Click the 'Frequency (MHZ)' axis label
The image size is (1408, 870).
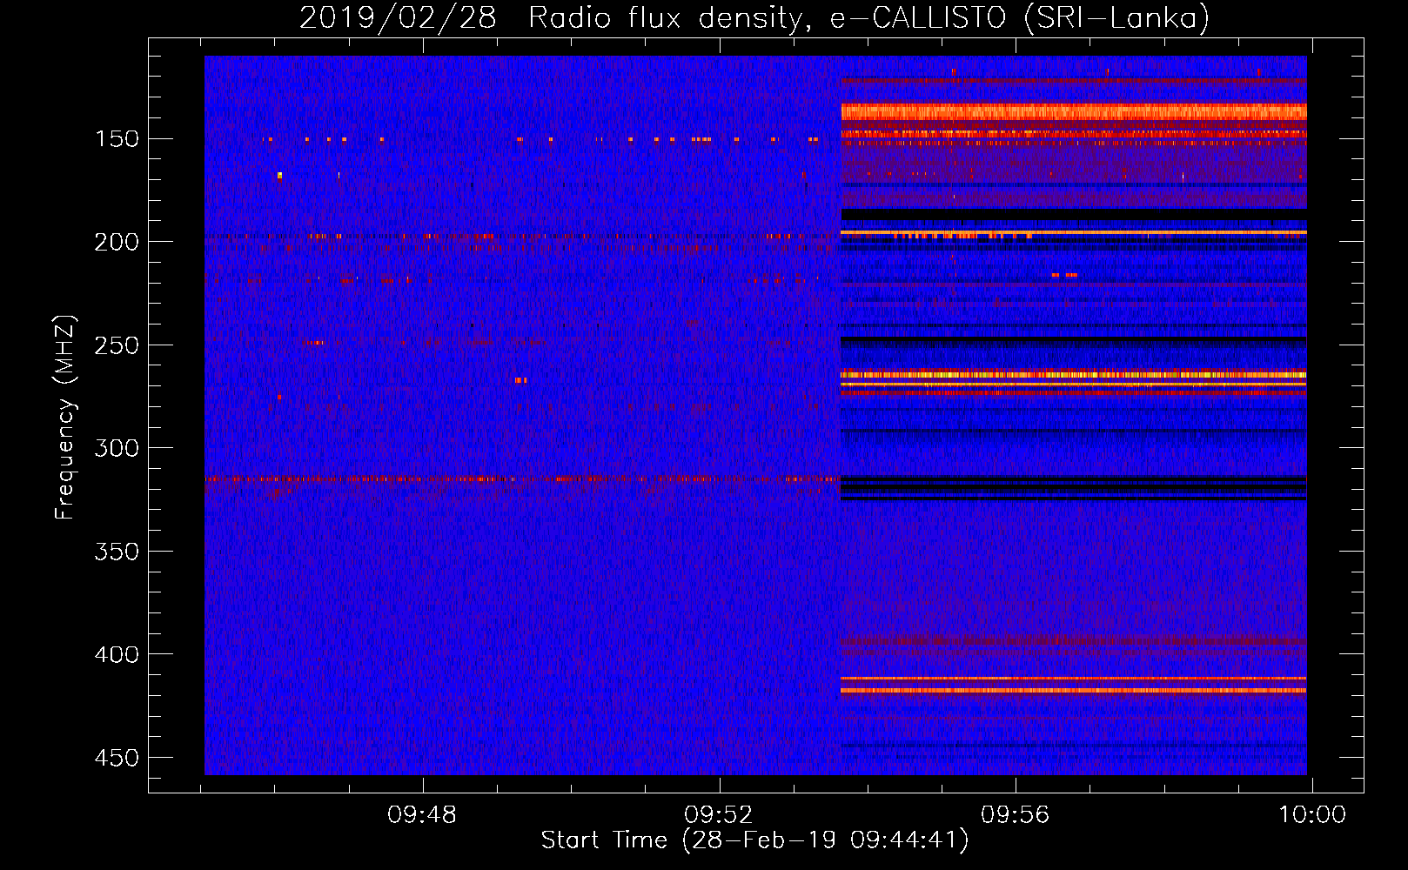pos(65,418)
